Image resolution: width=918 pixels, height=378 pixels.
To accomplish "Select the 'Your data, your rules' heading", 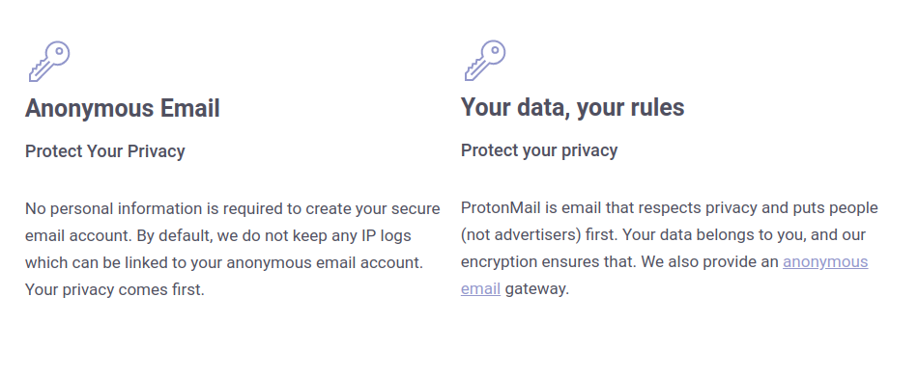I will pos(573,107).
